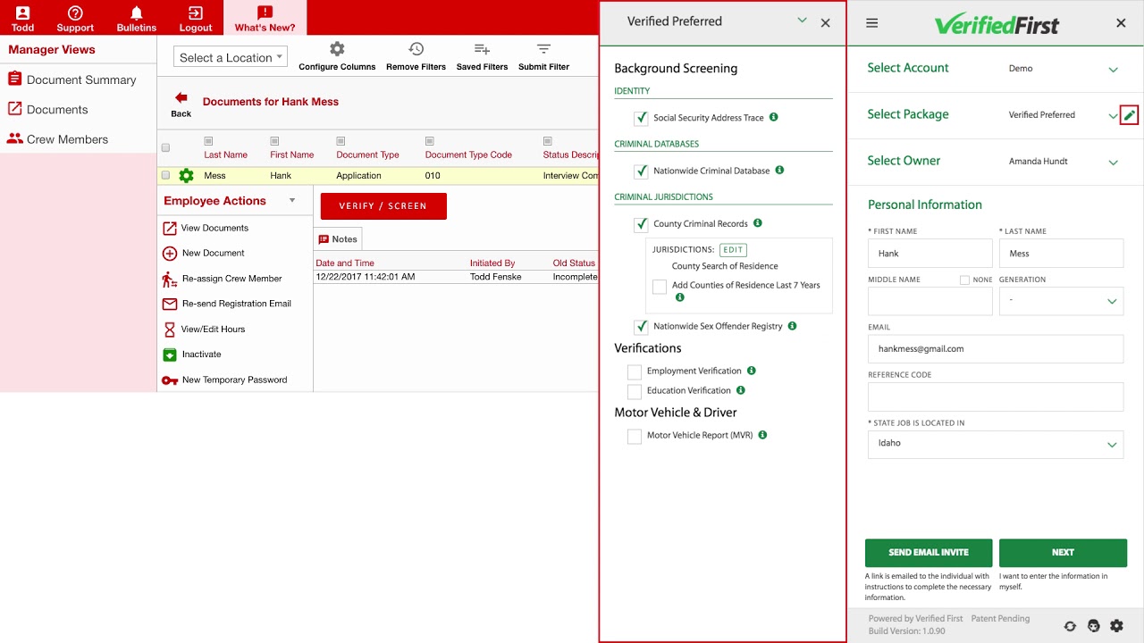Click info icon beside Employment Verification
The image size is (1144, 643).
(752, 371)
